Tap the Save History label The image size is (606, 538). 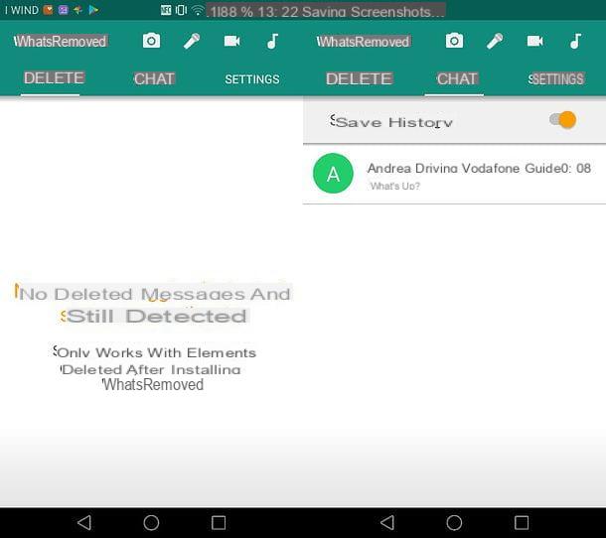pos(391,122)
